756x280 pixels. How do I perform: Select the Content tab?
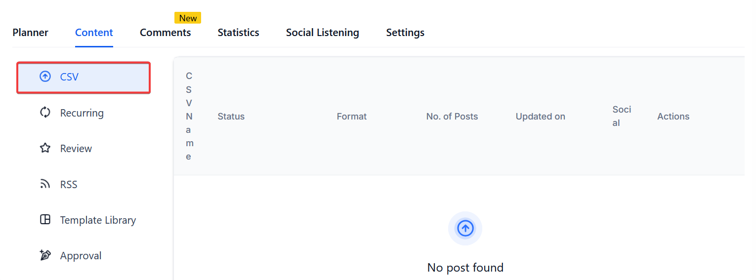(94, 33)
